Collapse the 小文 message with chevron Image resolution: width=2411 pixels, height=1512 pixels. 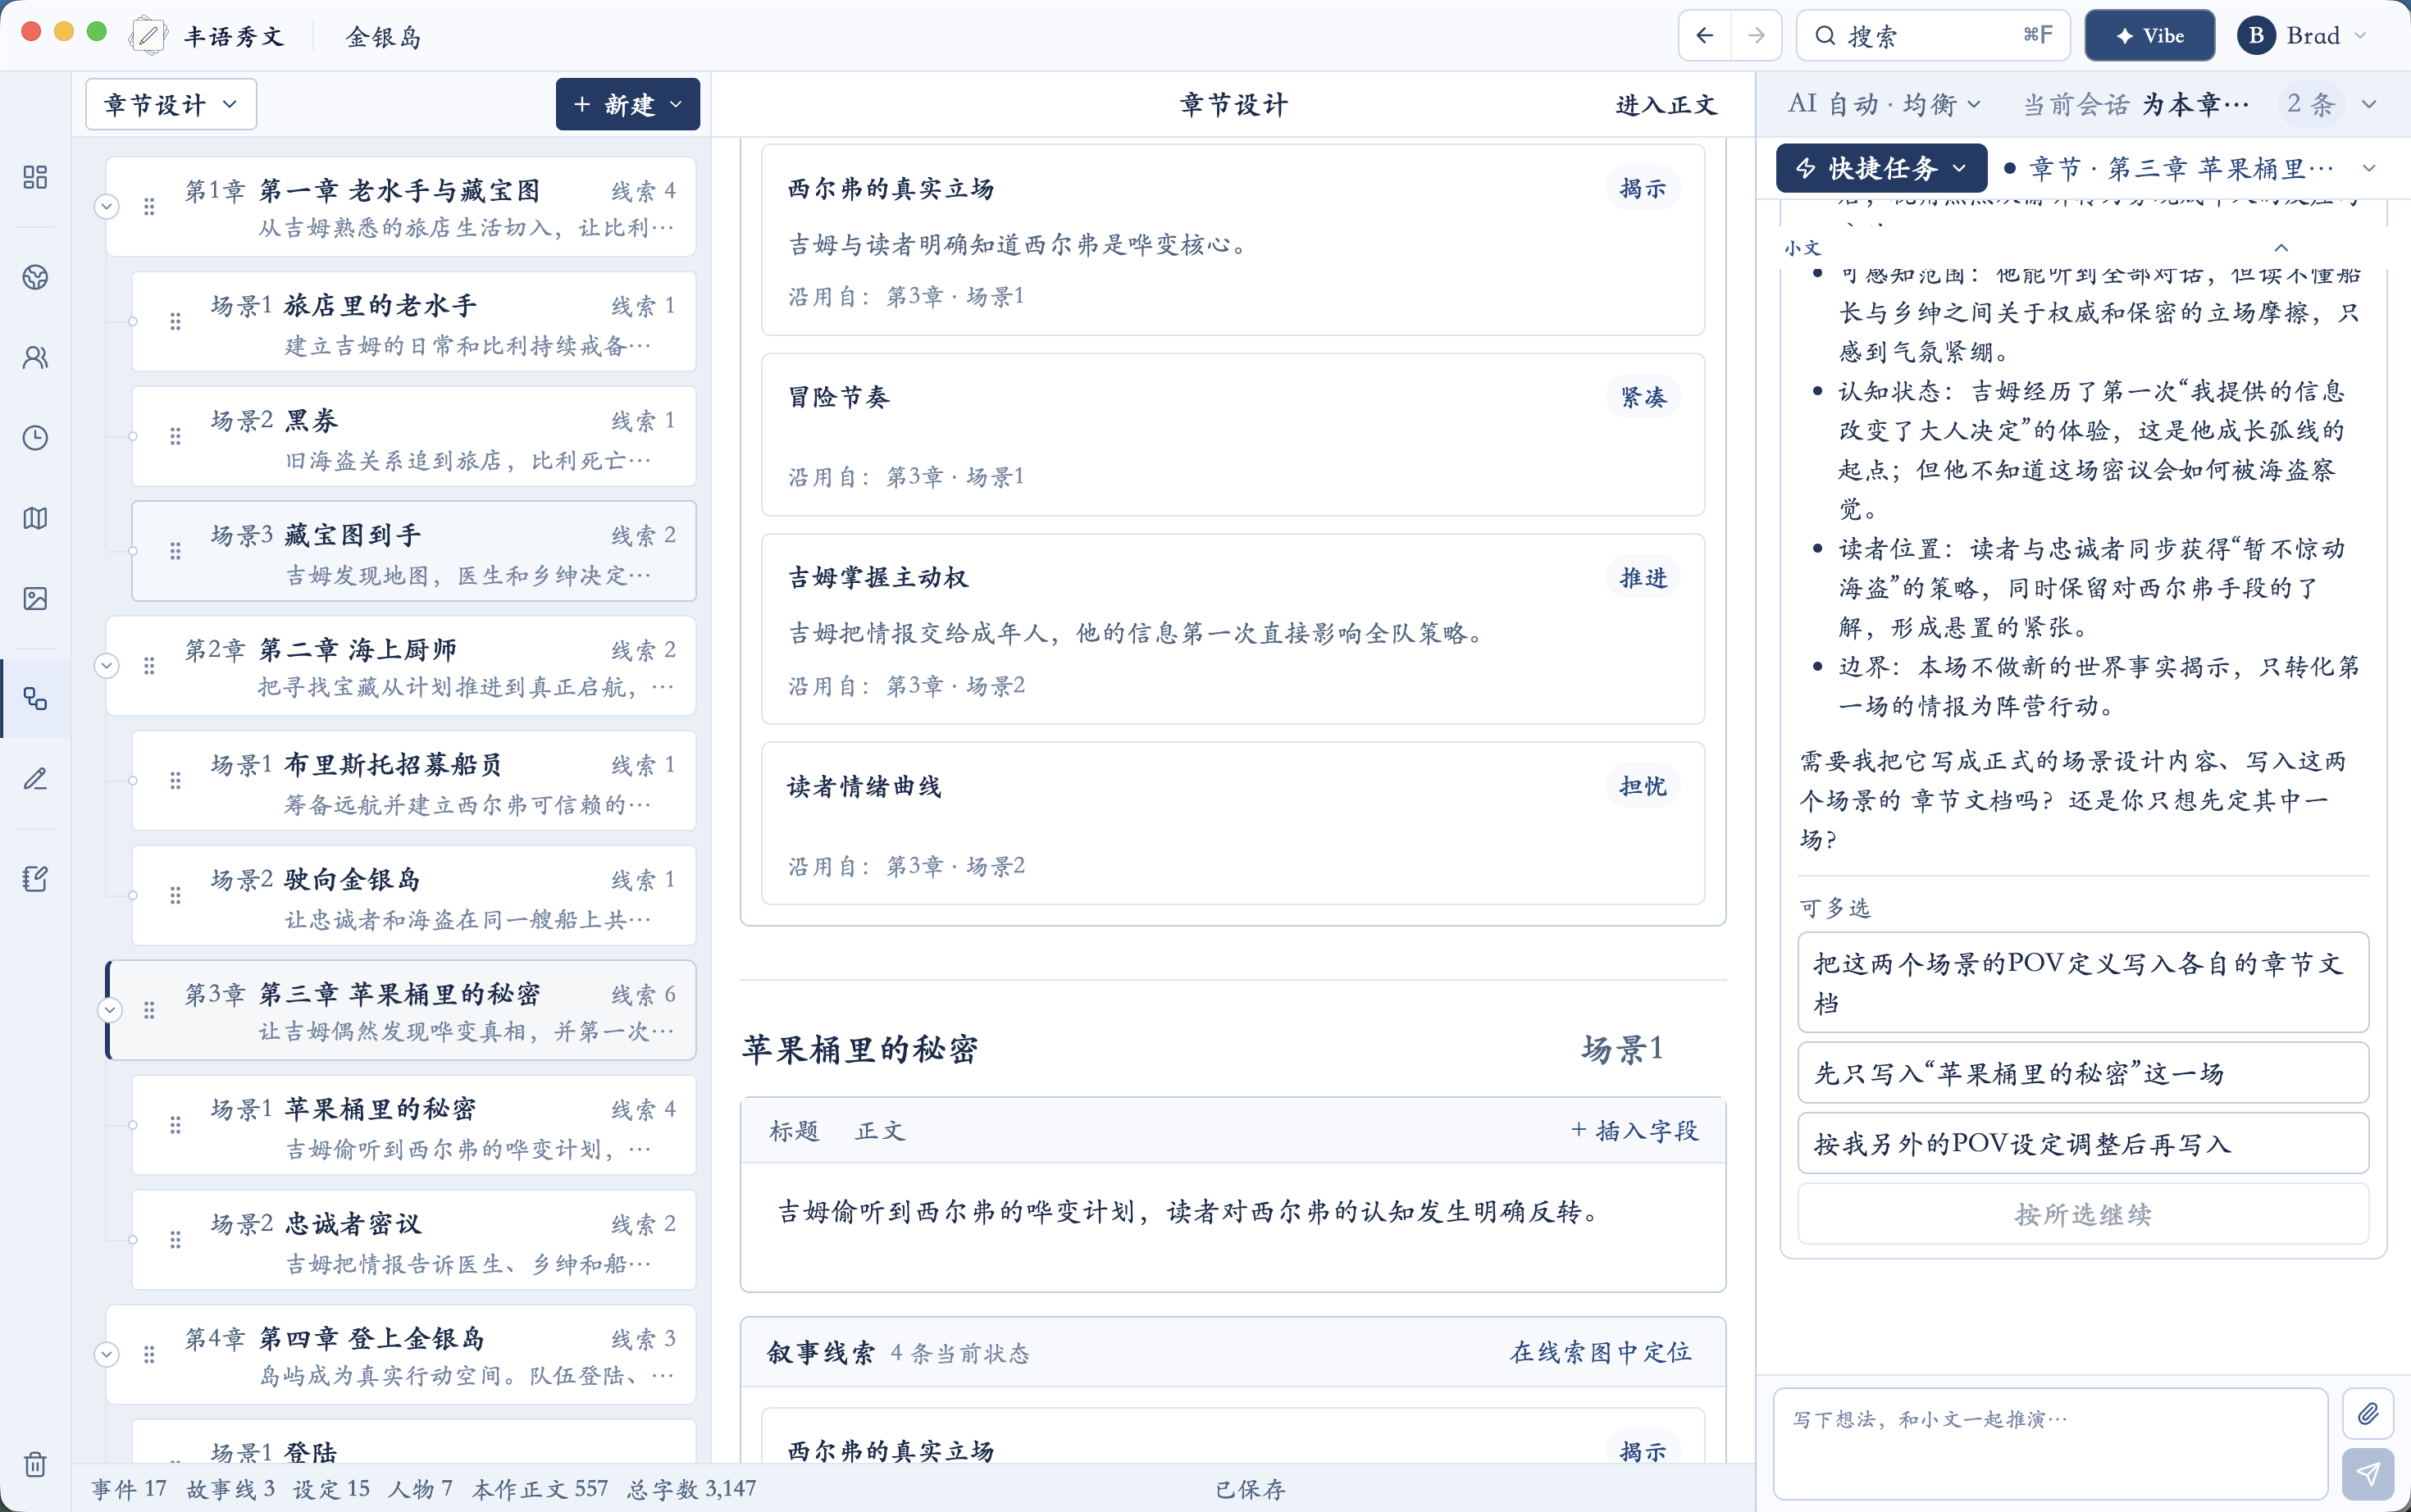2281,247
